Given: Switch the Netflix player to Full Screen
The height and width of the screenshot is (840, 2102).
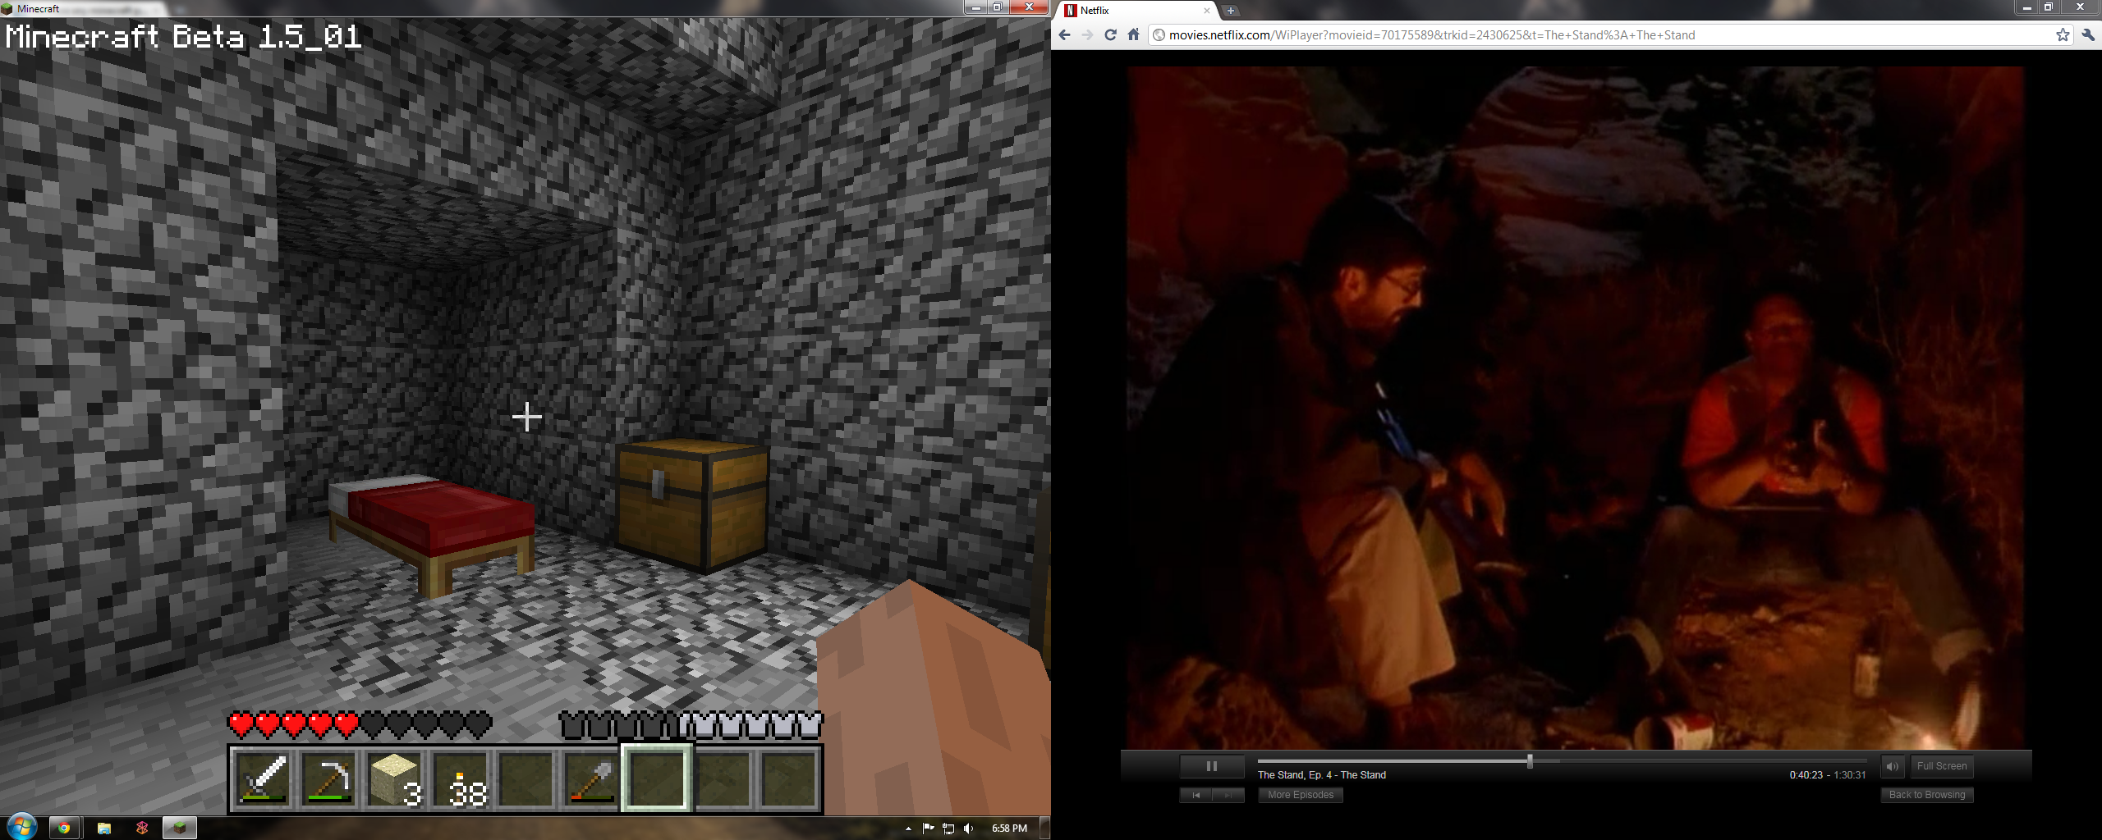Looking at the screenshot, I should 1941,766.
